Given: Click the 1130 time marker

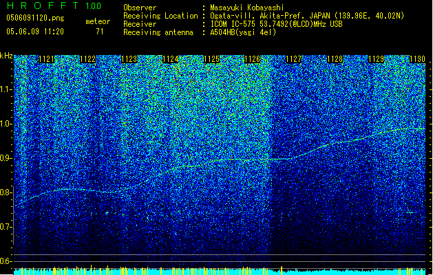Looking at the screenshot, I should click(417, 59).
